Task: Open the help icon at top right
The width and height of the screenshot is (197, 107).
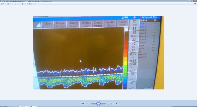Action: point(195,4)
